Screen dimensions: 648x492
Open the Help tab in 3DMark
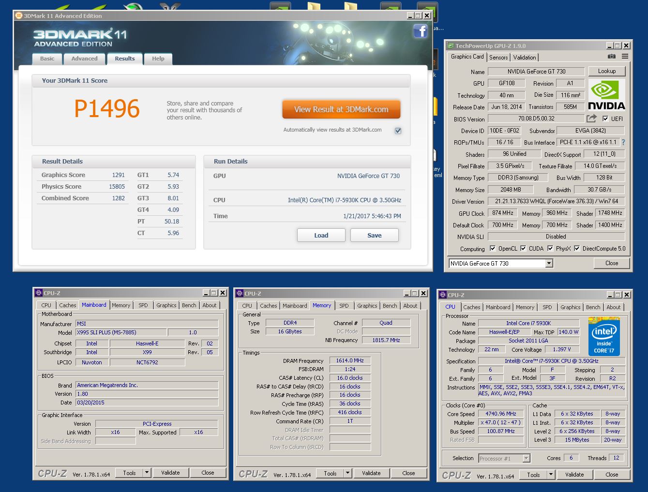click(158, 59)
